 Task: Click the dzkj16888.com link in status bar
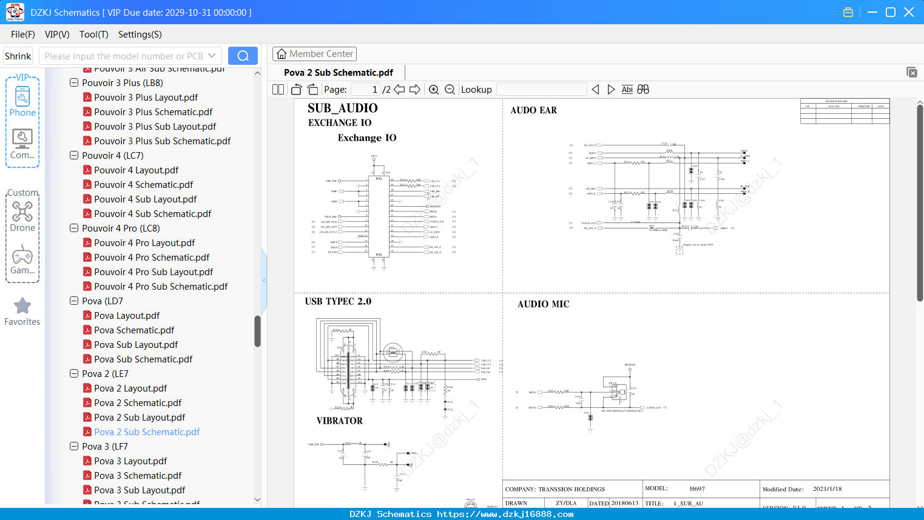(505, 514)
